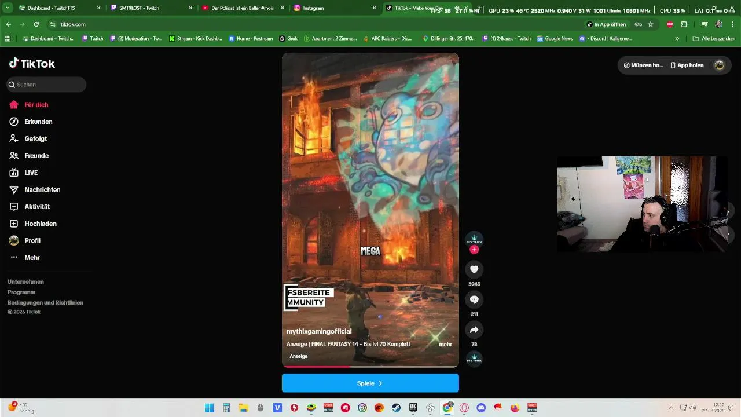The height and width of the screenshot is (417, 741).
Task: Open the comments with the speech bubble icon
Action: pyautogui.click(x=474, y=299)
